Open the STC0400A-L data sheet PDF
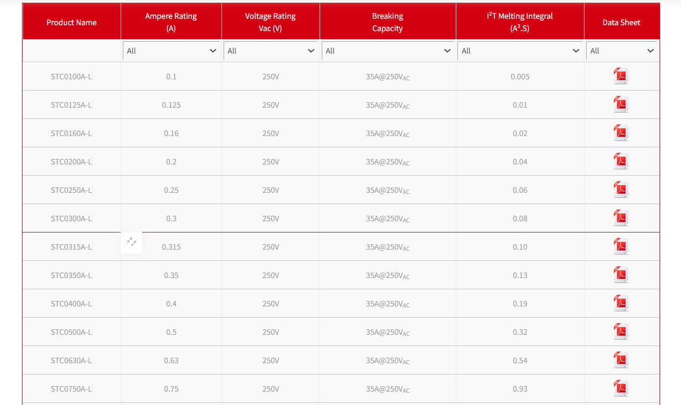The width and height of the screenshot is (681, 405). point(621,303)
